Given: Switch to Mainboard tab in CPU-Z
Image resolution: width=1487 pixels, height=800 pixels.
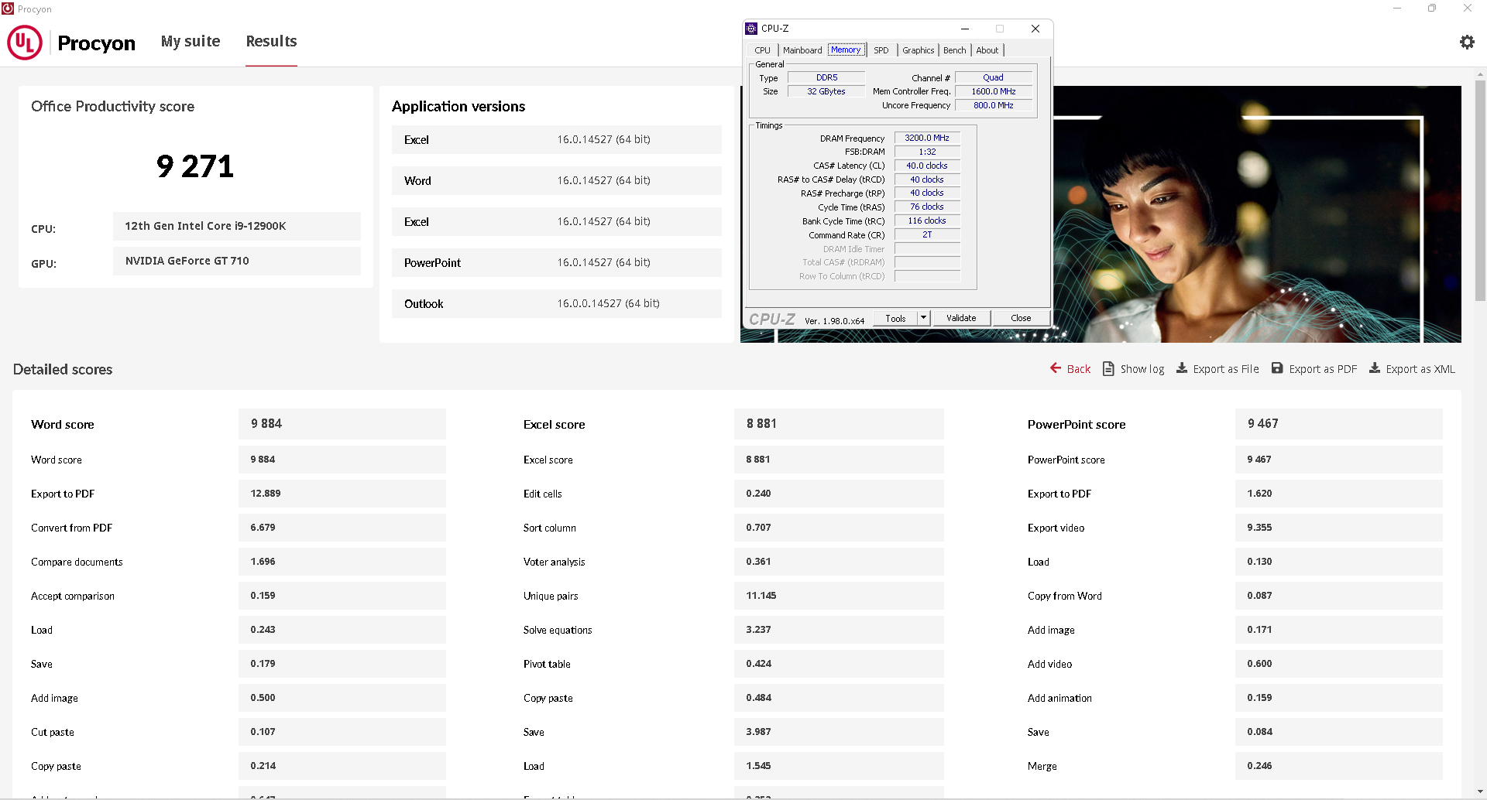Looking at the screenshot, I should [802, 50].
